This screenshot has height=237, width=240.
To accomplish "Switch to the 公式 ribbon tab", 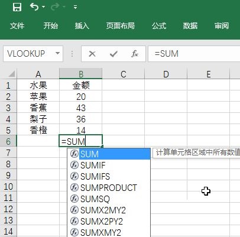I will [159, 26].
